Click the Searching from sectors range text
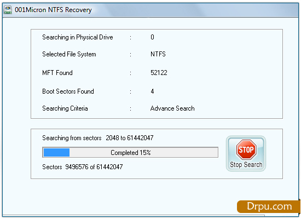301x219 pixels. (x=98, y=138)
